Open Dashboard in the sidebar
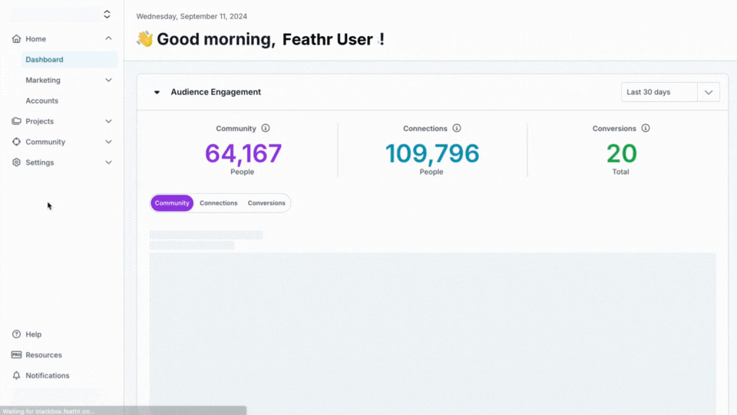 point(45,60)
